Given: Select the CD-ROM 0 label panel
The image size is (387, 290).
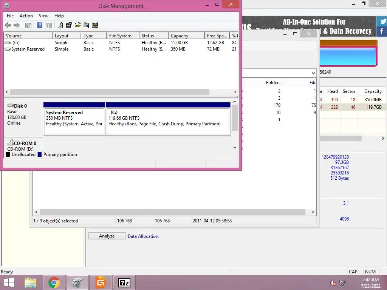Looking at the screenshot, I should pyautogui.click(x=23, y=145).
